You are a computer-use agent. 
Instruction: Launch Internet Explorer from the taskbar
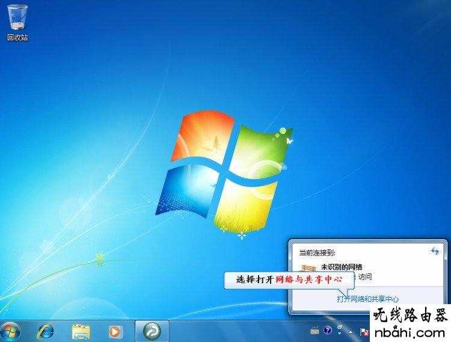pos(46,331)
